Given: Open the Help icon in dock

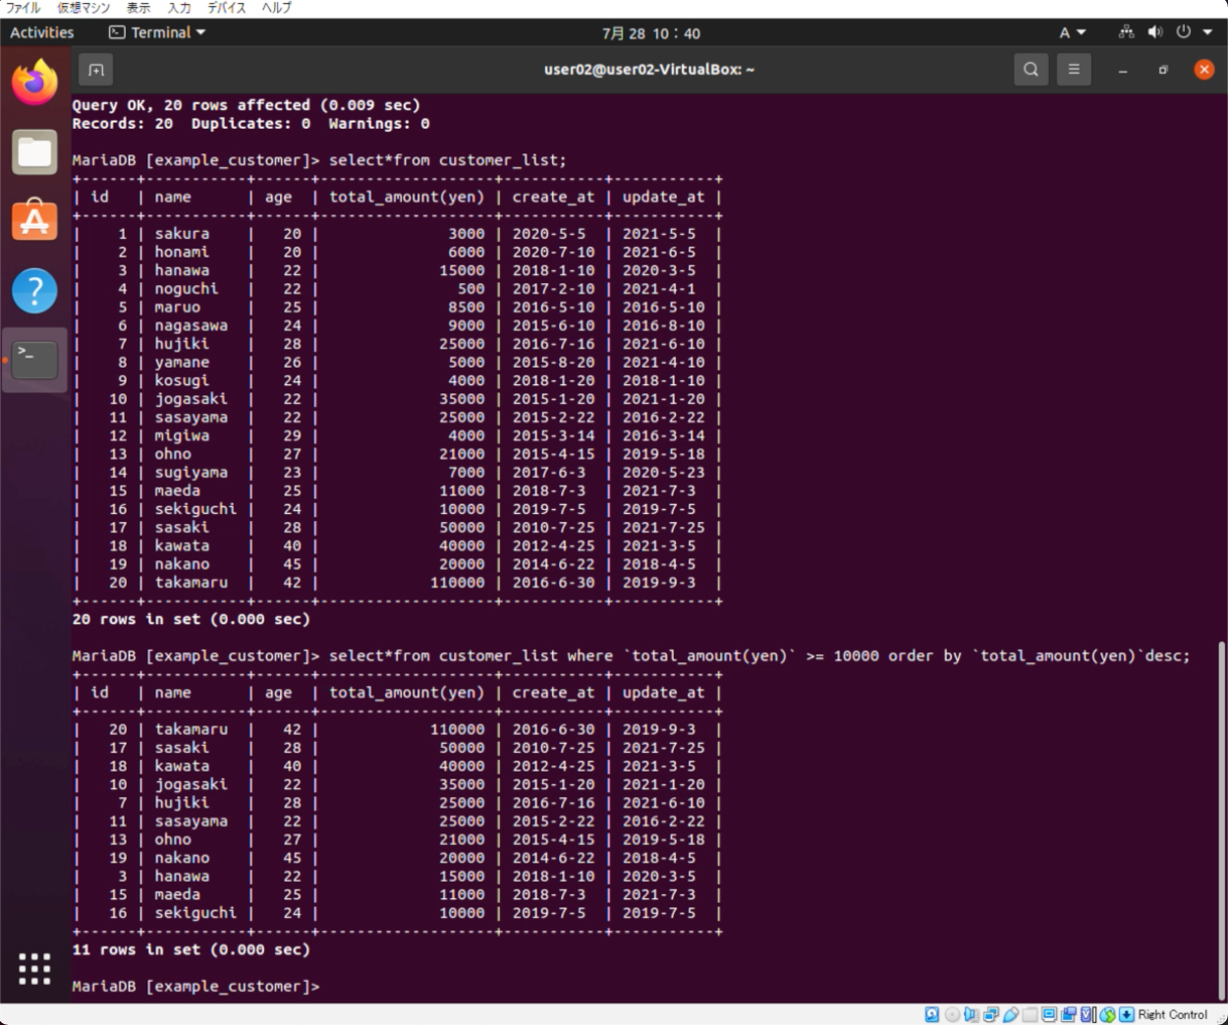Looking at the screenshot, I should (x=34, y=291).
